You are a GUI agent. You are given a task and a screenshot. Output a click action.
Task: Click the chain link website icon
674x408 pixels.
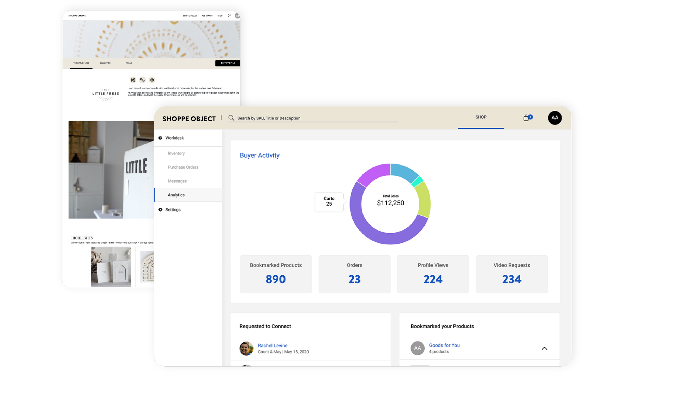point(142,80)
